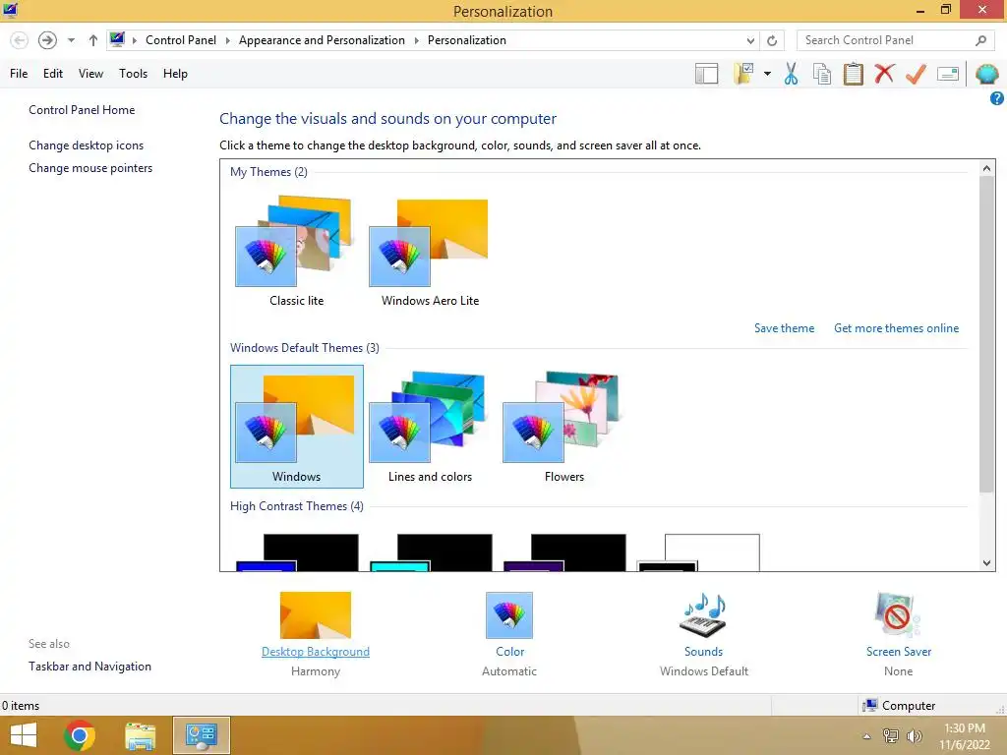This screenshot has height=755, width=1007.
Task: Open the Tools menu
Action: click(133, 74)
